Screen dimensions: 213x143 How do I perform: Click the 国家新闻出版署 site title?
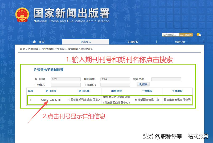(71, 13)
